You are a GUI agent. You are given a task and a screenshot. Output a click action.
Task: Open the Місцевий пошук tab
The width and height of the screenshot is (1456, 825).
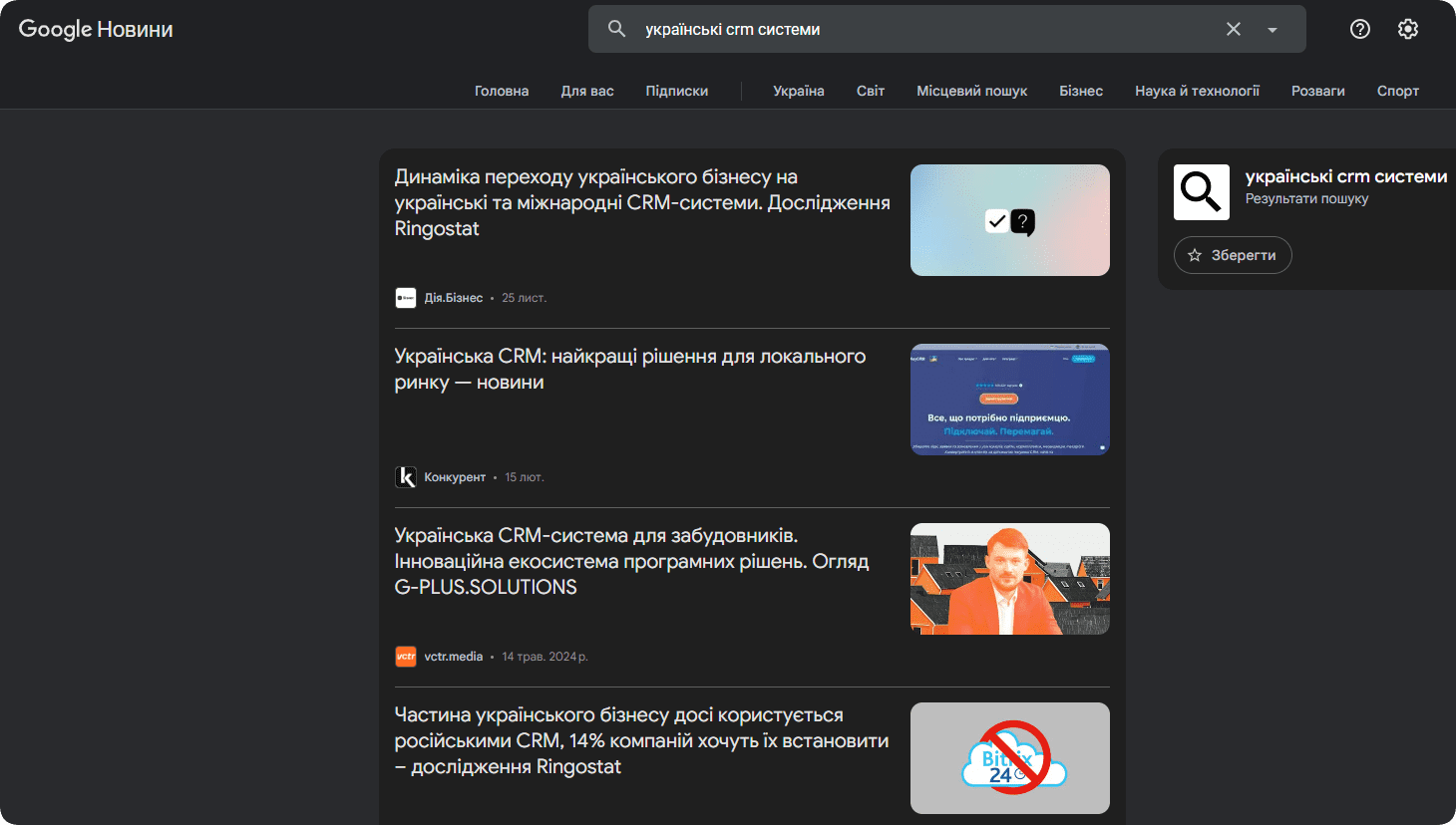pos(972,91)
